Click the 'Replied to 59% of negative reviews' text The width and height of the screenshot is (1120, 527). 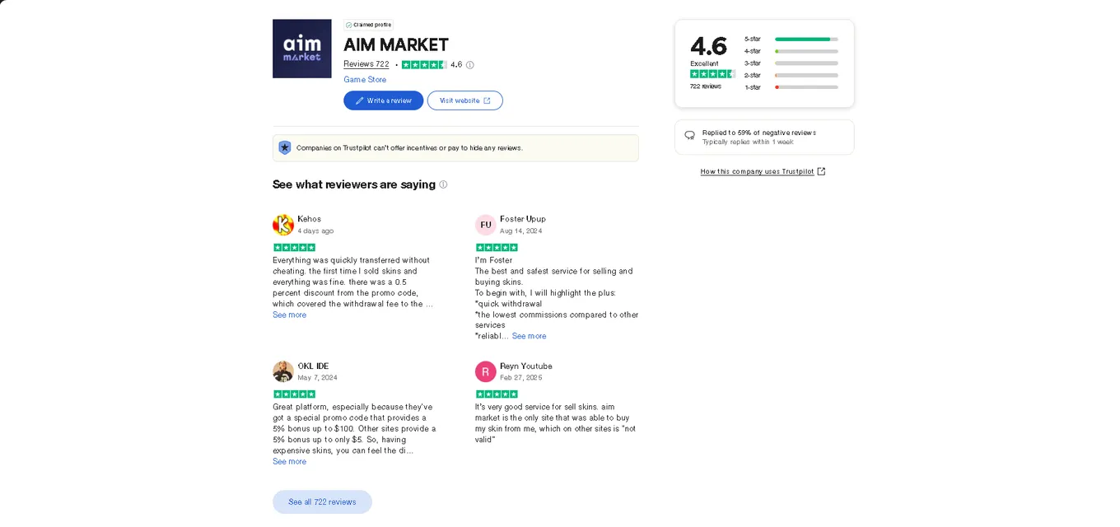click(x=758, y=133)
